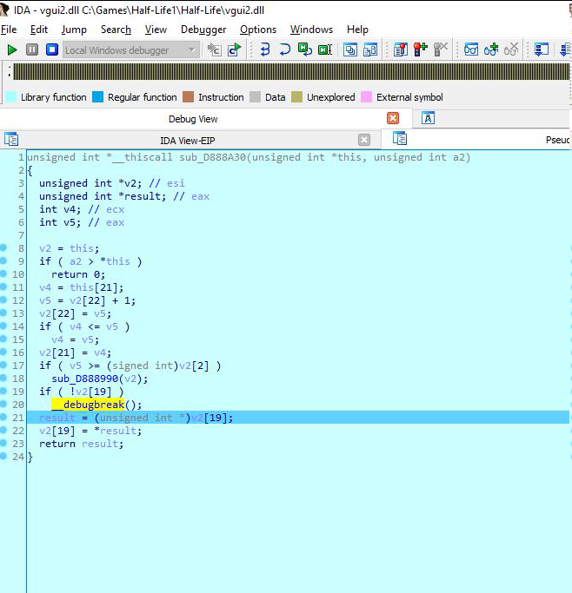Toggle breakpoint dot on line 20

click(x=3, y=404)
